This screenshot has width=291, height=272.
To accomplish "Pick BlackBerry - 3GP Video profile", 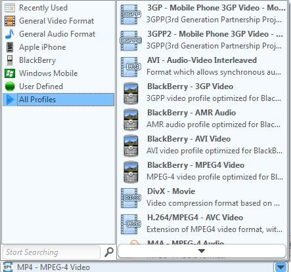I will (x=202, y=92).
